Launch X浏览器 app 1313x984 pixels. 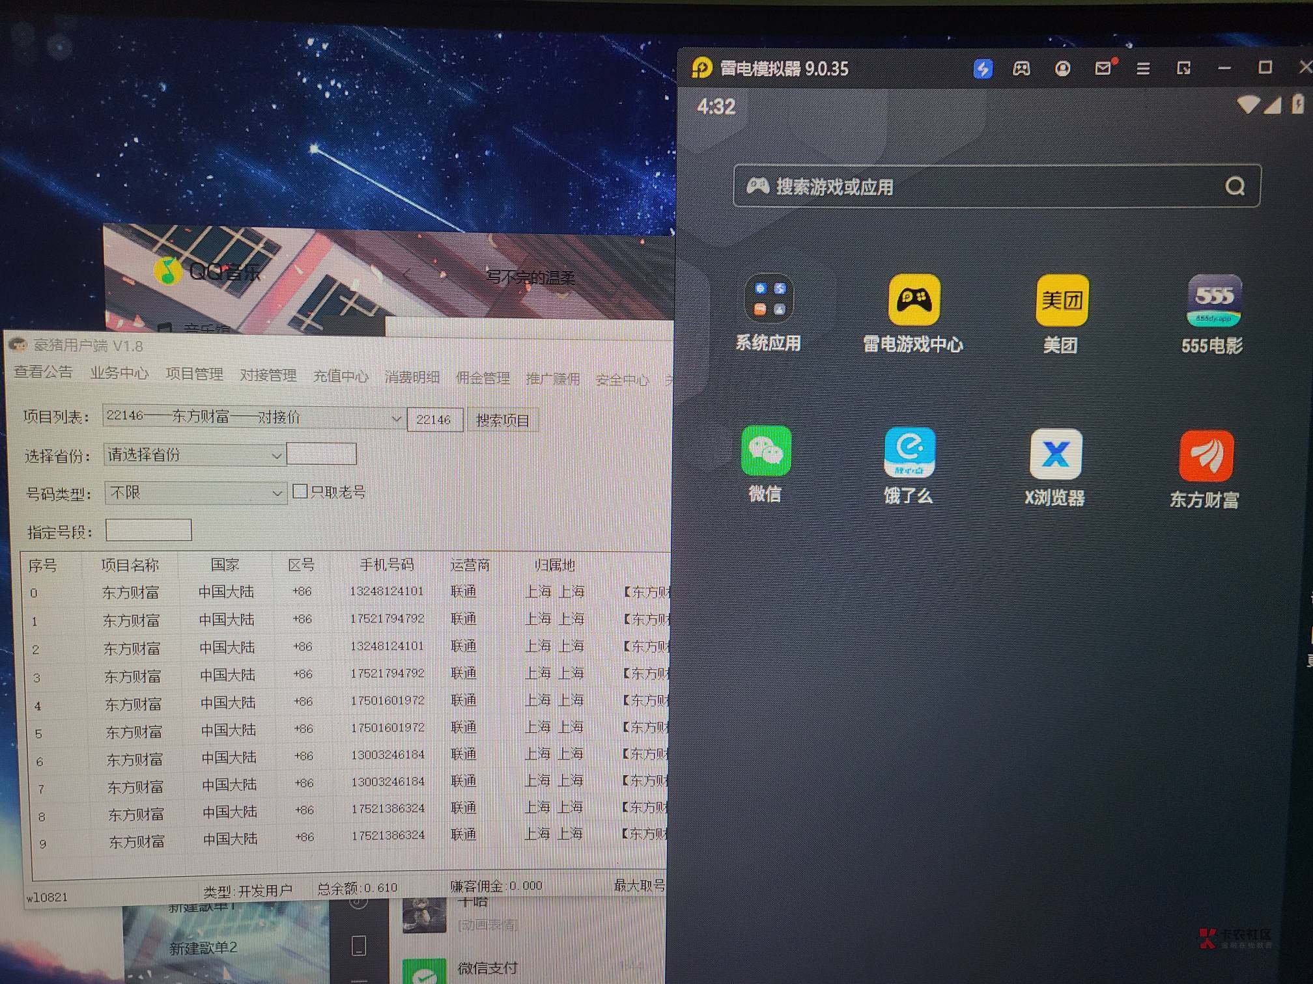pos(1055,454)
